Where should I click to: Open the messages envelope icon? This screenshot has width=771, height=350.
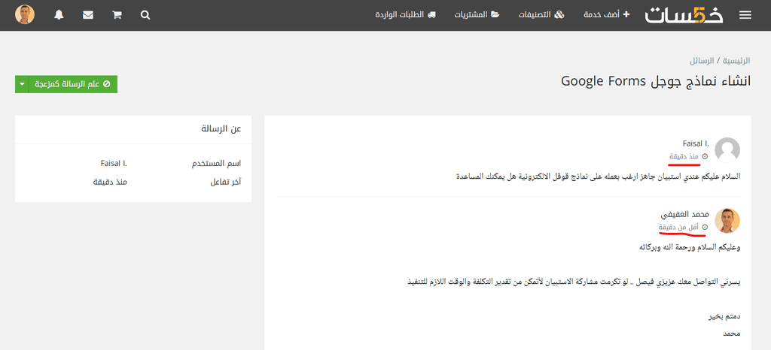pyautogui.click(x=88, y=15)
